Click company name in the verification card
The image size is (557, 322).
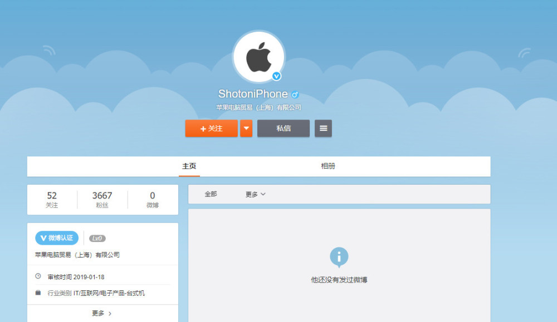77,255
